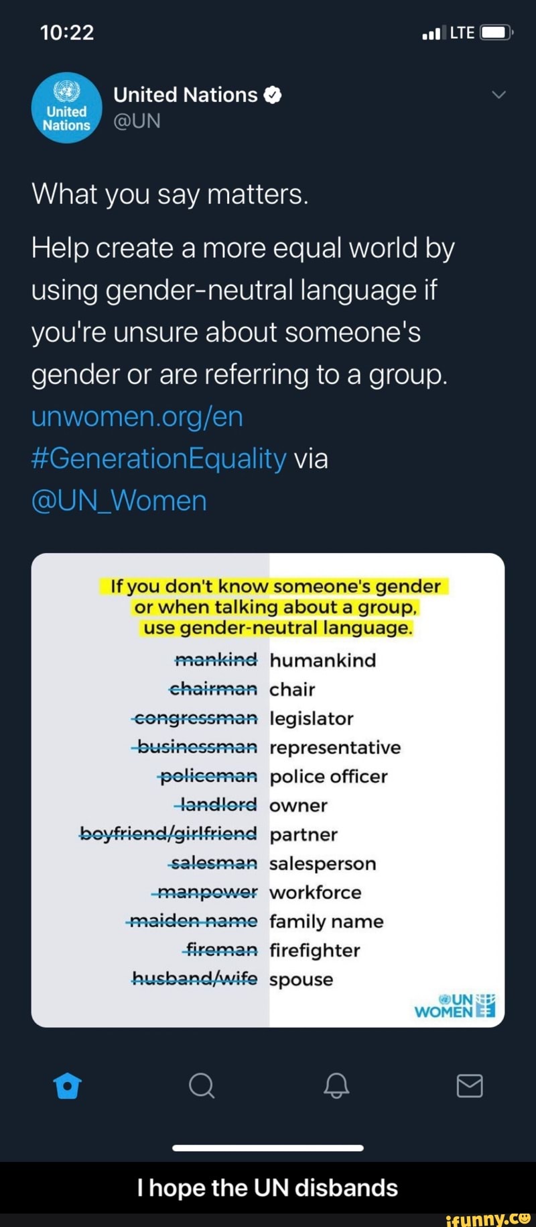Click the verified checkmark badge next to United Nations
Screen dimensions: 536x1227
tap(272, 95)
